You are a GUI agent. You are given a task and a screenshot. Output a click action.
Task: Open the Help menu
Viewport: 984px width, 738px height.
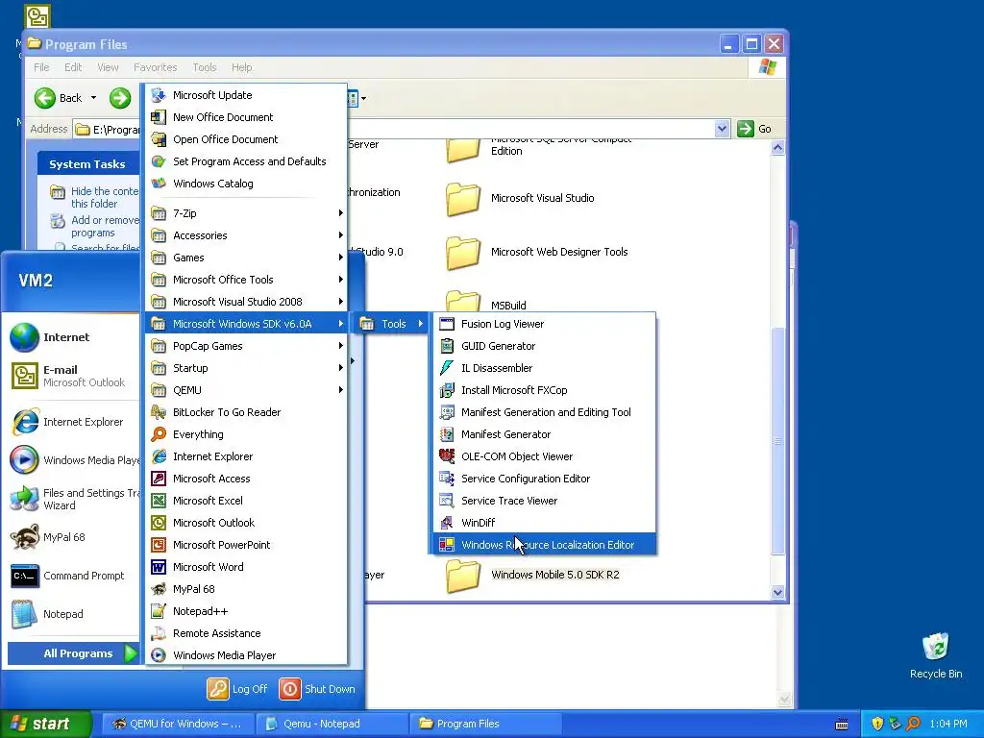[x=241, y=67]
